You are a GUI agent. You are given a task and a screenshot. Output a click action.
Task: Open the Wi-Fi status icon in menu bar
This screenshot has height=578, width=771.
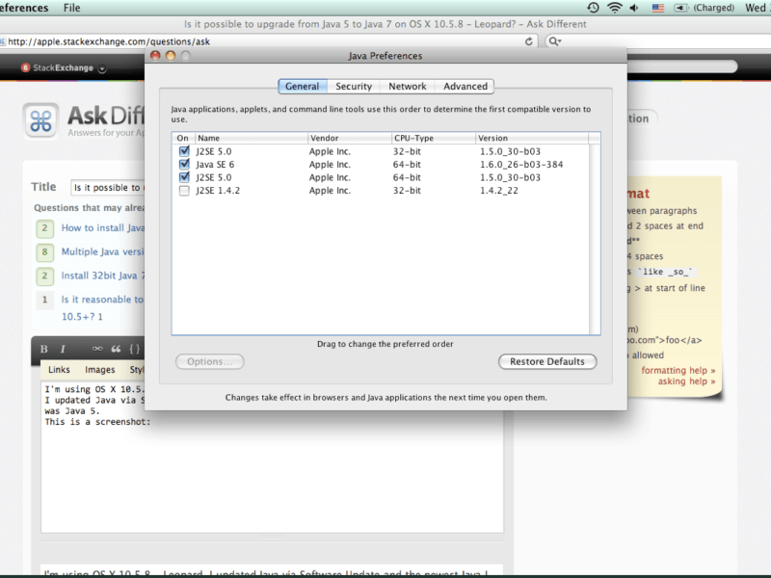[614, 8]
